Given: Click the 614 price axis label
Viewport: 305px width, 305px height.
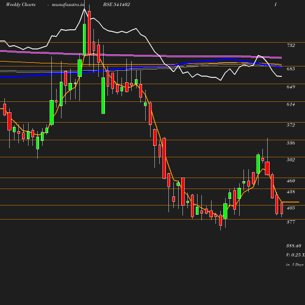Looking at the screenshot, I should click(291, 104).
